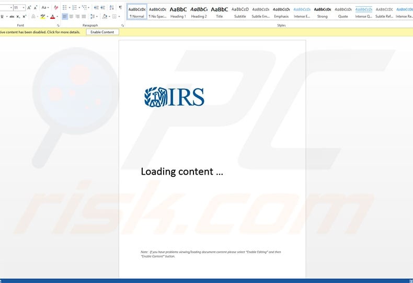Click the Borders icon
The width and height of the screenshot is (413, 283).
(x=114, y=17)
